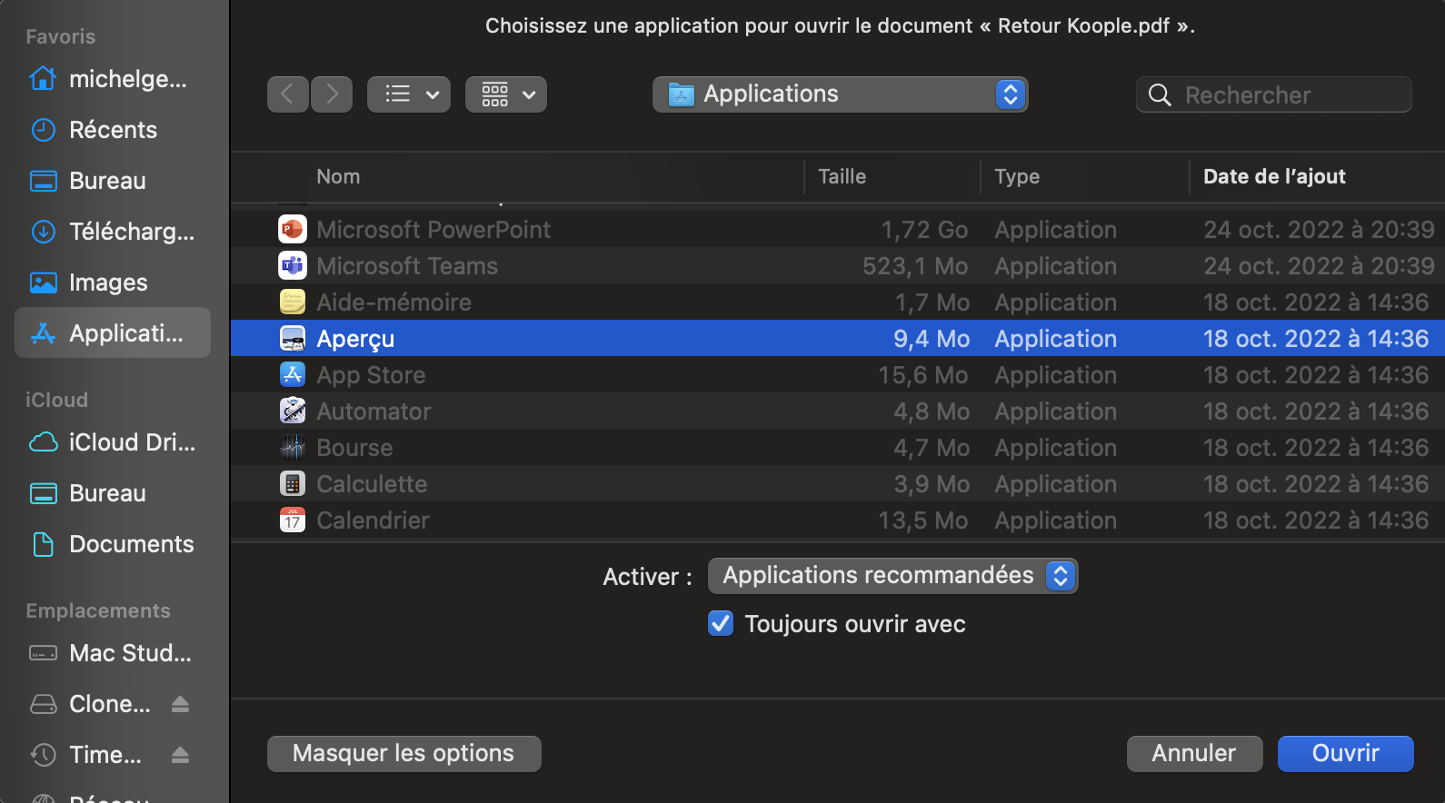Select the Automator robot icon
Screen dimensions: 1445x803
pyautogui.click(x=292, y=411)
